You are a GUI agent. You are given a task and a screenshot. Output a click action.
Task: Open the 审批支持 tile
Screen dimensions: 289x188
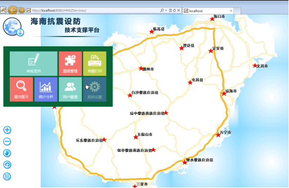pos(33,63)
